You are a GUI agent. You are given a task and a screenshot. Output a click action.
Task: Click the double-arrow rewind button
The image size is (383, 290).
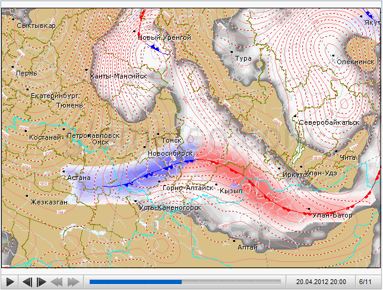pyautogui.click(x=57, y=282)
